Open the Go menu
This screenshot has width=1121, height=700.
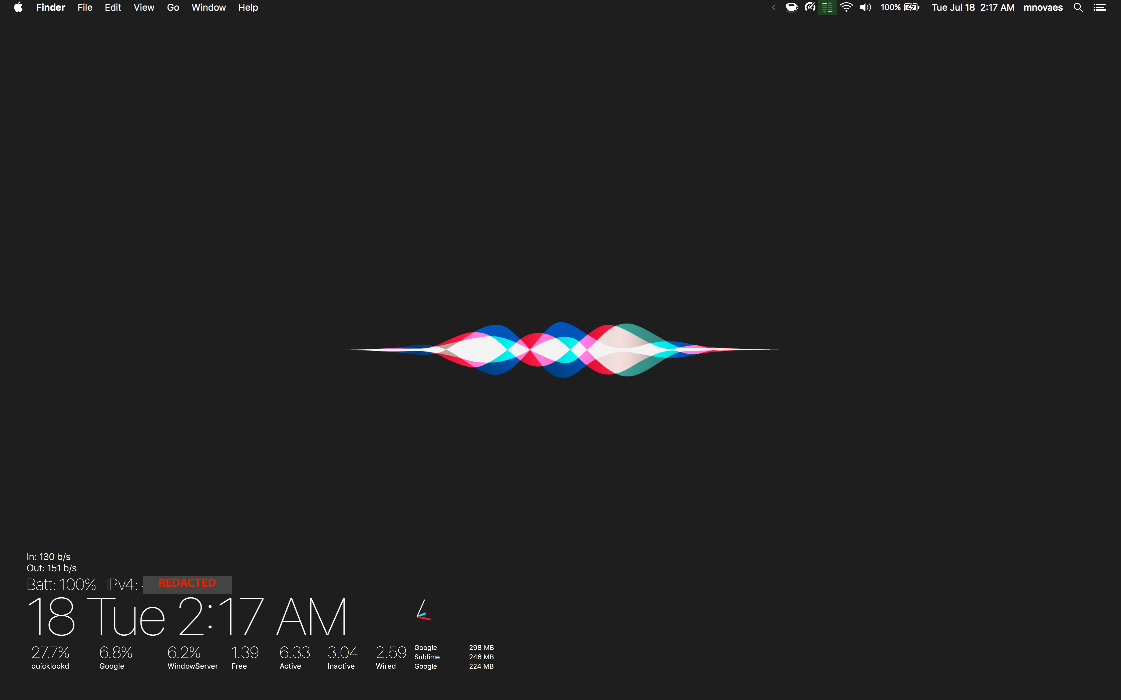tap(173, 7)
